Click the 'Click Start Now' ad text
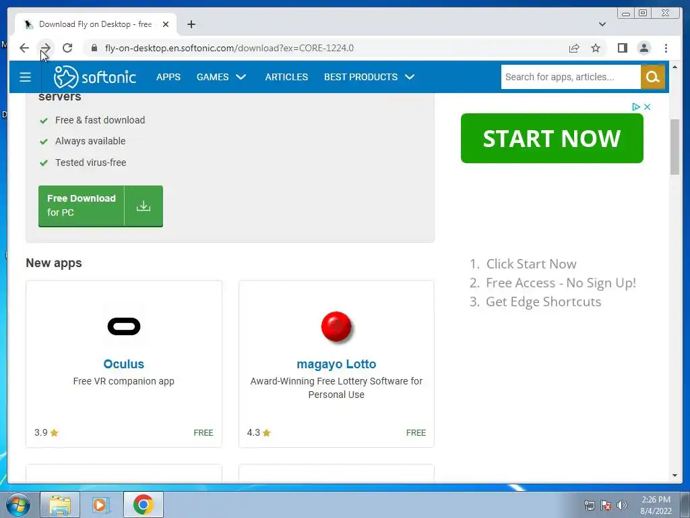 pos(531,264)
